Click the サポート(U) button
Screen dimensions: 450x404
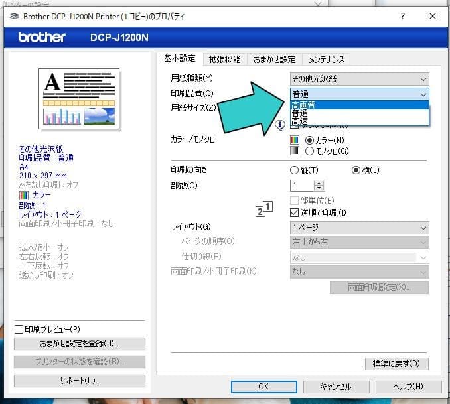(x=80, y=381)
